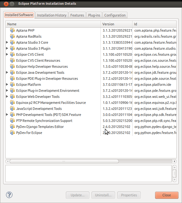This screenshot has width=182, height=203.
Task: Click the icon for Eclipse Help Developer Resources
Action: (x=12, y=67)
